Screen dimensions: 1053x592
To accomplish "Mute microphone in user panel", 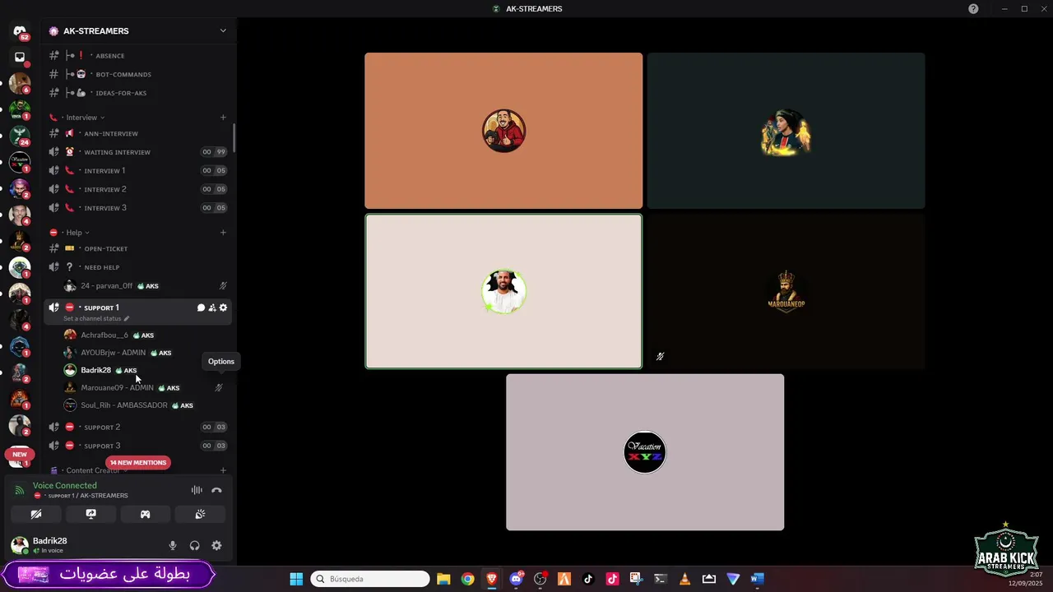I will 173,545.
